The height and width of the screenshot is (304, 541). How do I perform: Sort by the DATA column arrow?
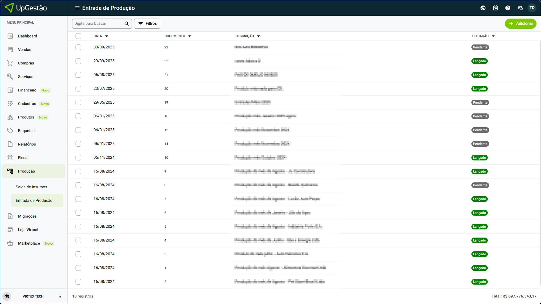[x=107, y=36]
